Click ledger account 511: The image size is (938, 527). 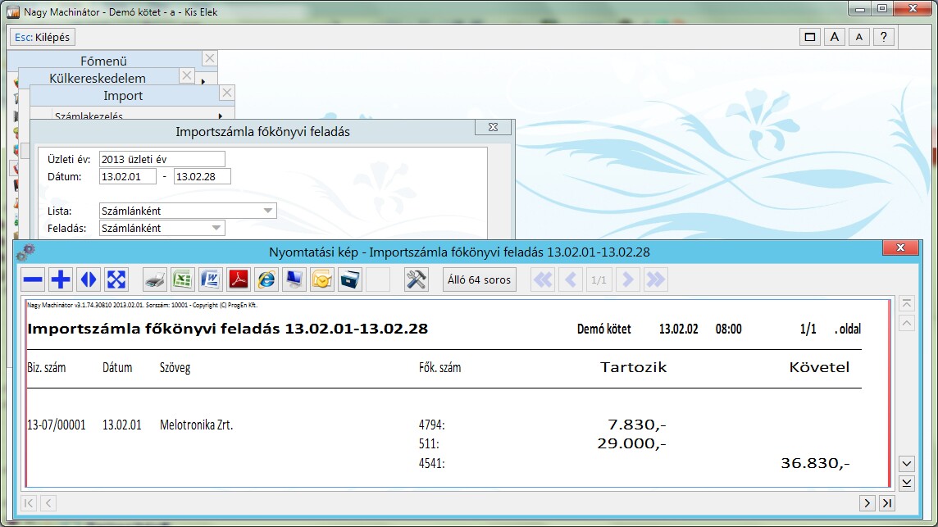429,444
